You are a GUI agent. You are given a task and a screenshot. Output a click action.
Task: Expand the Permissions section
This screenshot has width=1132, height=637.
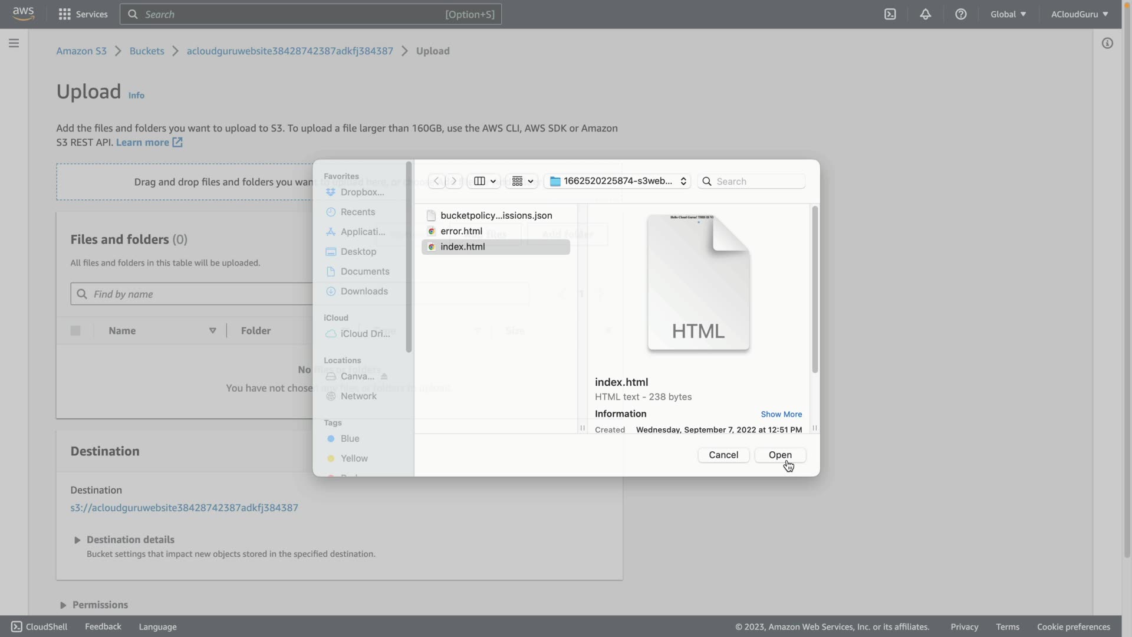coord(63,605)
